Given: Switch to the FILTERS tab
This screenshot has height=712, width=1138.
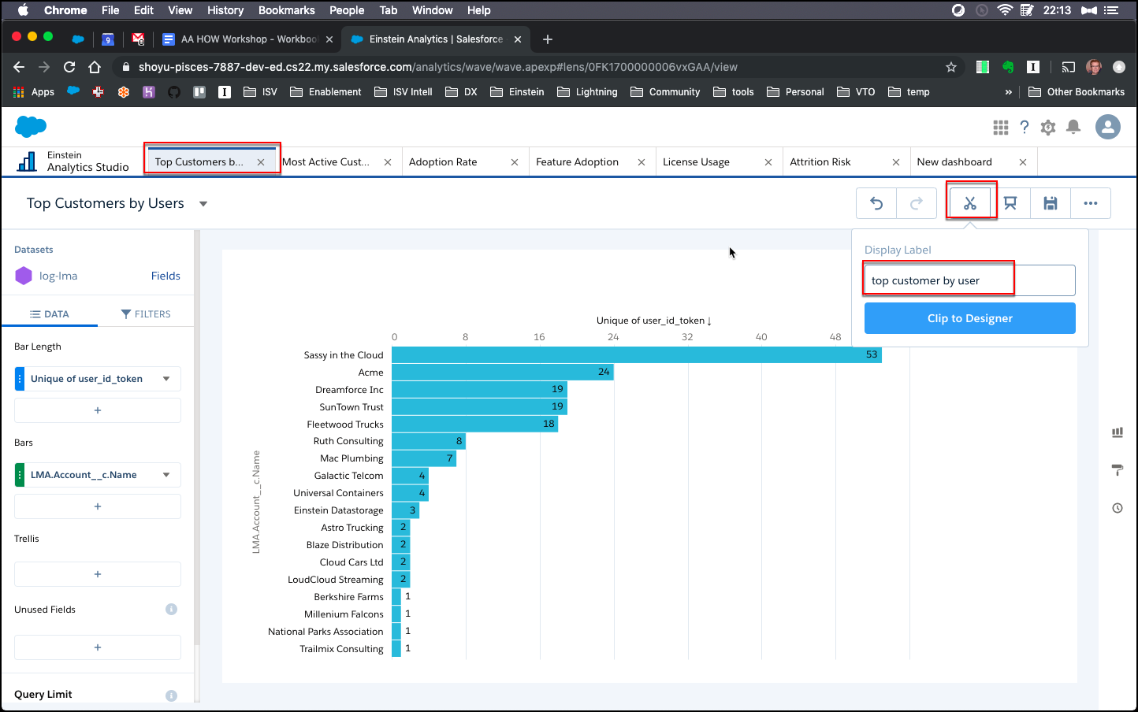Looking at the screenshot, I should click(146, 313).
